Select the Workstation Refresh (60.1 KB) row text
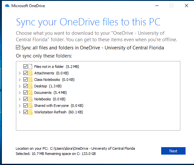Image resolution: width=194 pixels, height=165 pixels. 58,112
